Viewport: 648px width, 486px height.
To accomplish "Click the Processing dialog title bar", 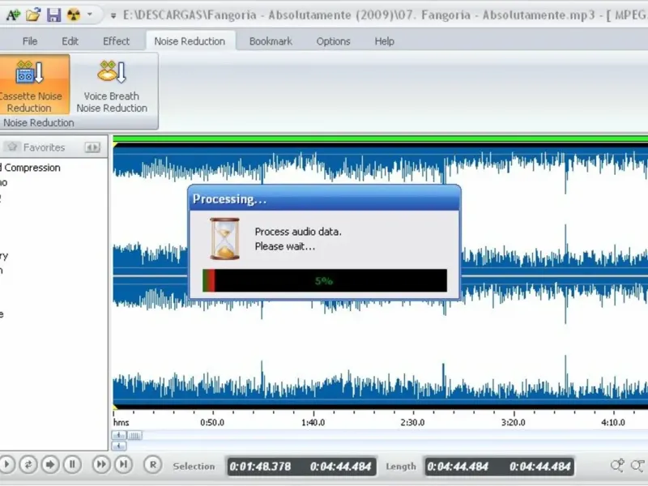I will point(325,198).
